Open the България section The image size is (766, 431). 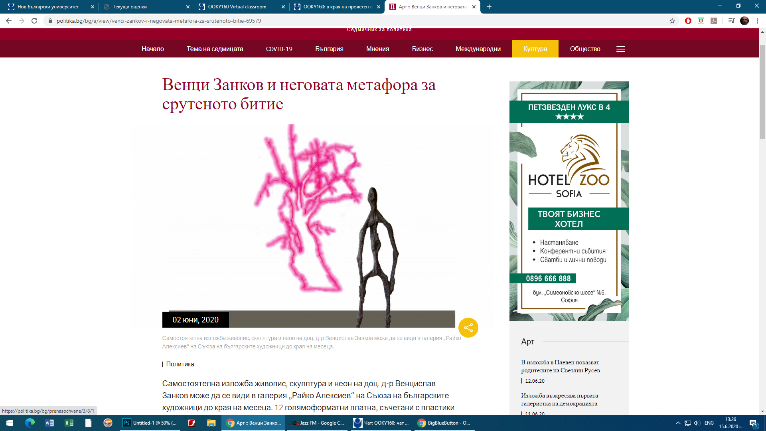329,49
